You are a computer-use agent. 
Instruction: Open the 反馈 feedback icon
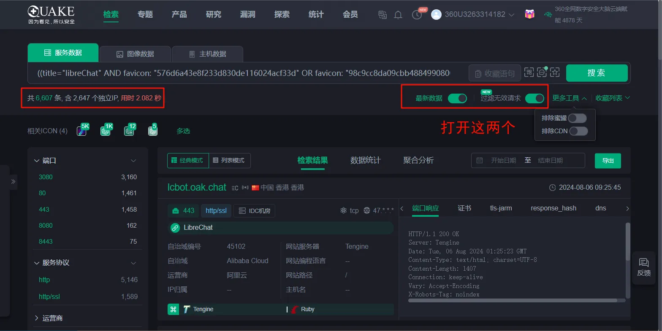pyautogui.click(x=644, y=267)
